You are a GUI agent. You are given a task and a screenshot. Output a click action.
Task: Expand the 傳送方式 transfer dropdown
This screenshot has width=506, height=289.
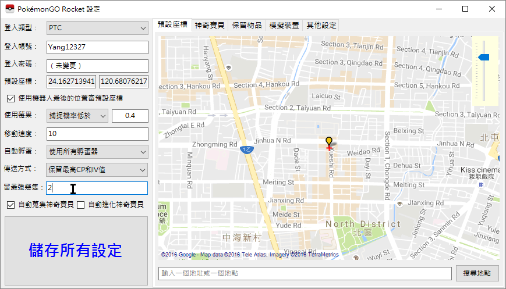pyautogui.click(x=97, y=170)
